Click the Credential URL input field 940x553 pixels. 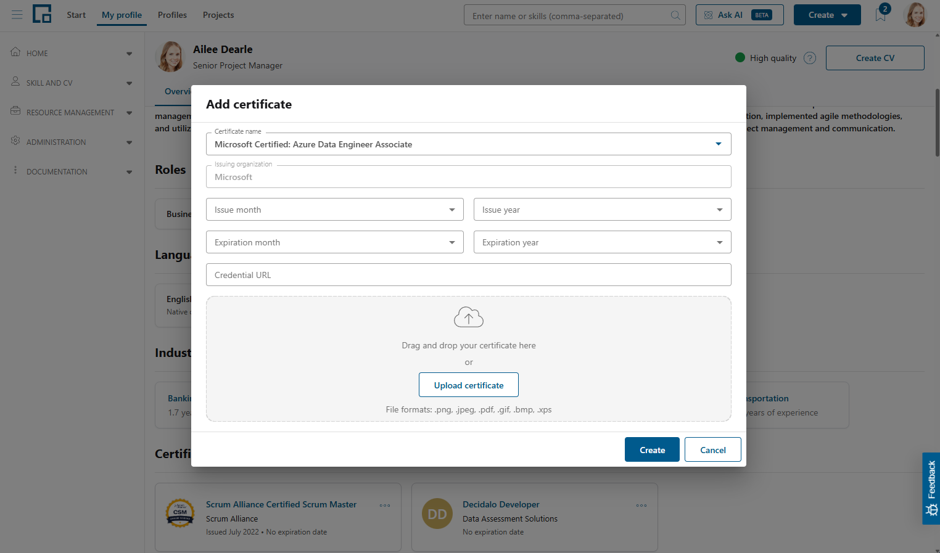click(x=469, y=275)
